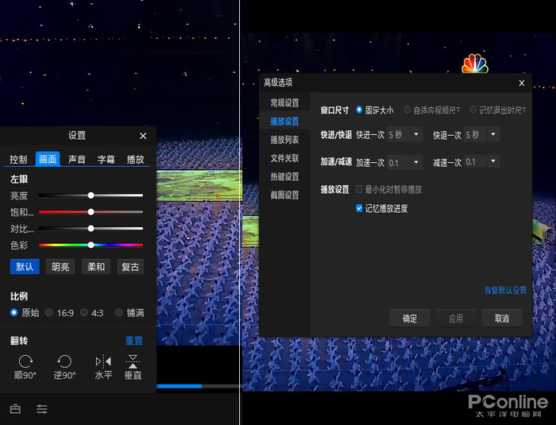Close the 高级选项 dialog
The width and height of the screenshot is (556, 425).
pos(522,83)
